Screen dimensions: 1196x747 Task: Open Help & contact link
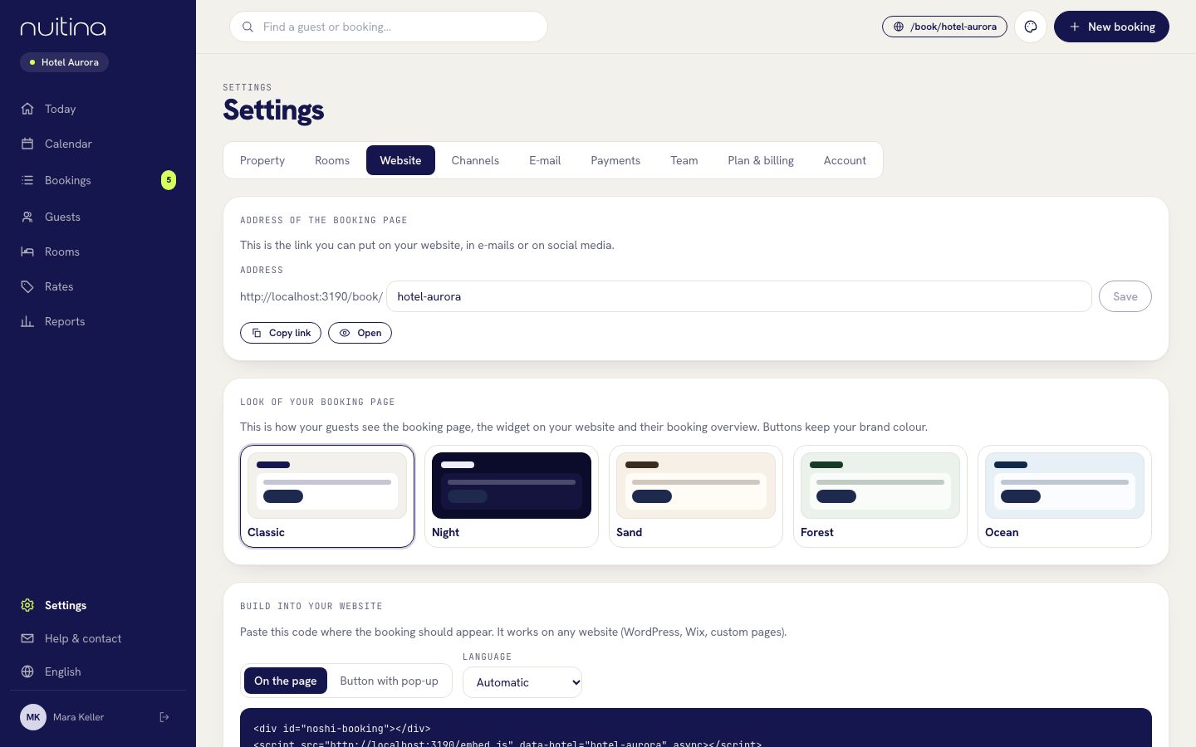coord(98,638)
